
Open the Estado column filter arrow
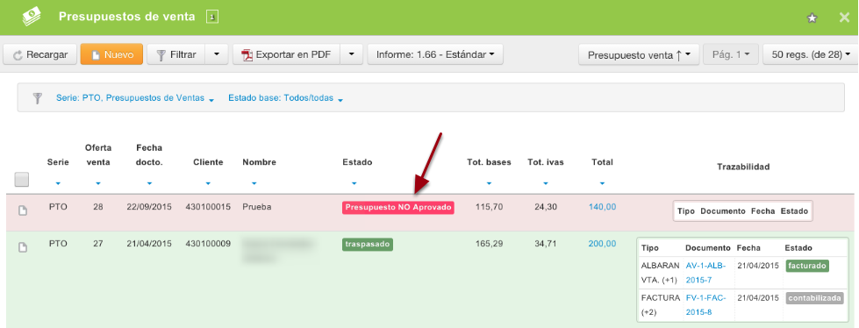pos(354,183)
